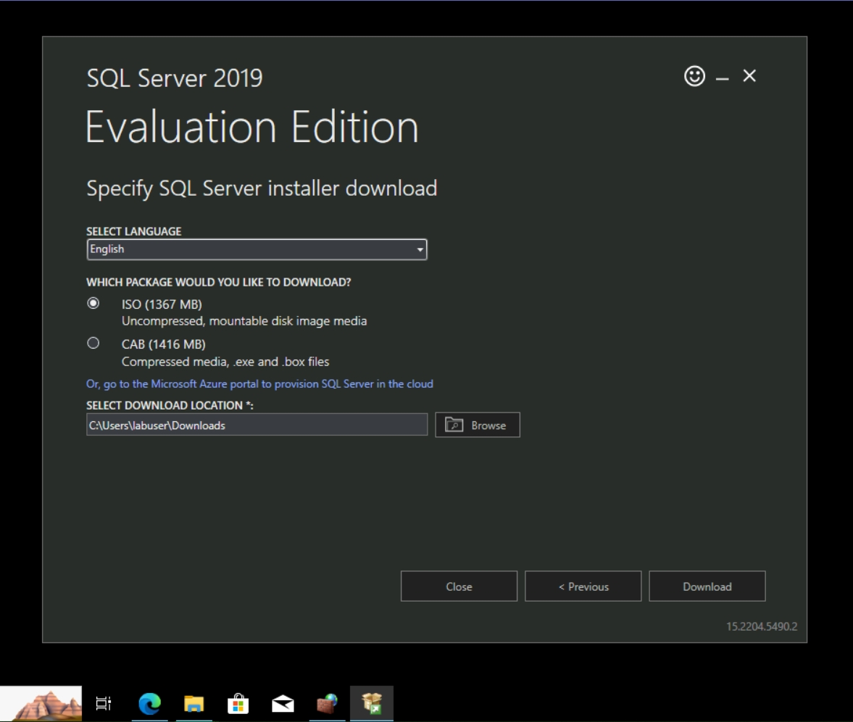Close the installer with the X icon
The width and height of the screenshot is (853, 722).
749,75
